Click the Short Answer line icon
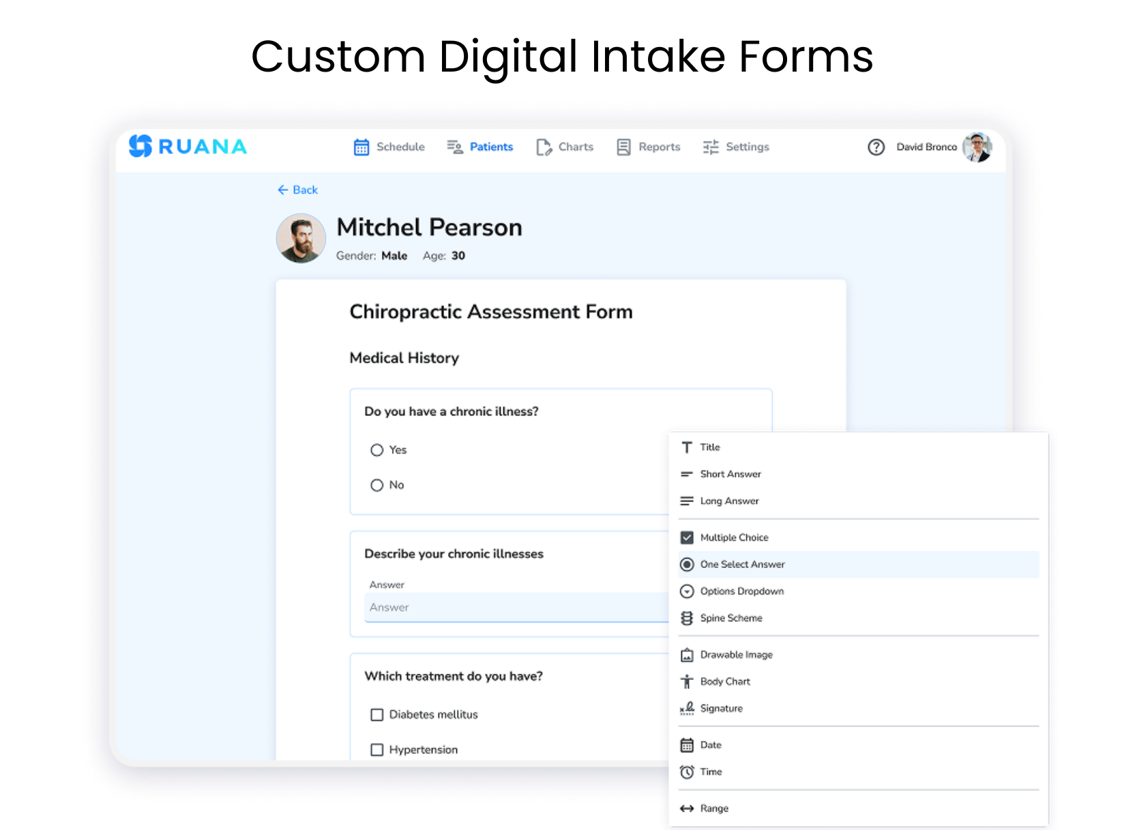 [x=687, y=474]
